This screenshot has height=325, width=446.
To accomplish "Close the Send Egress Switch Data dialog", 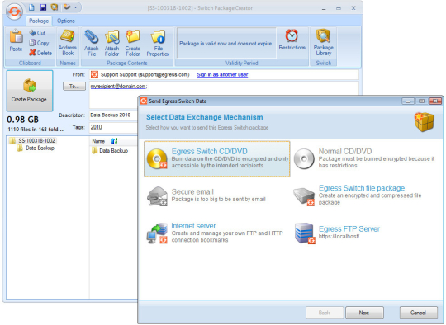I will [x=435, y=101].
